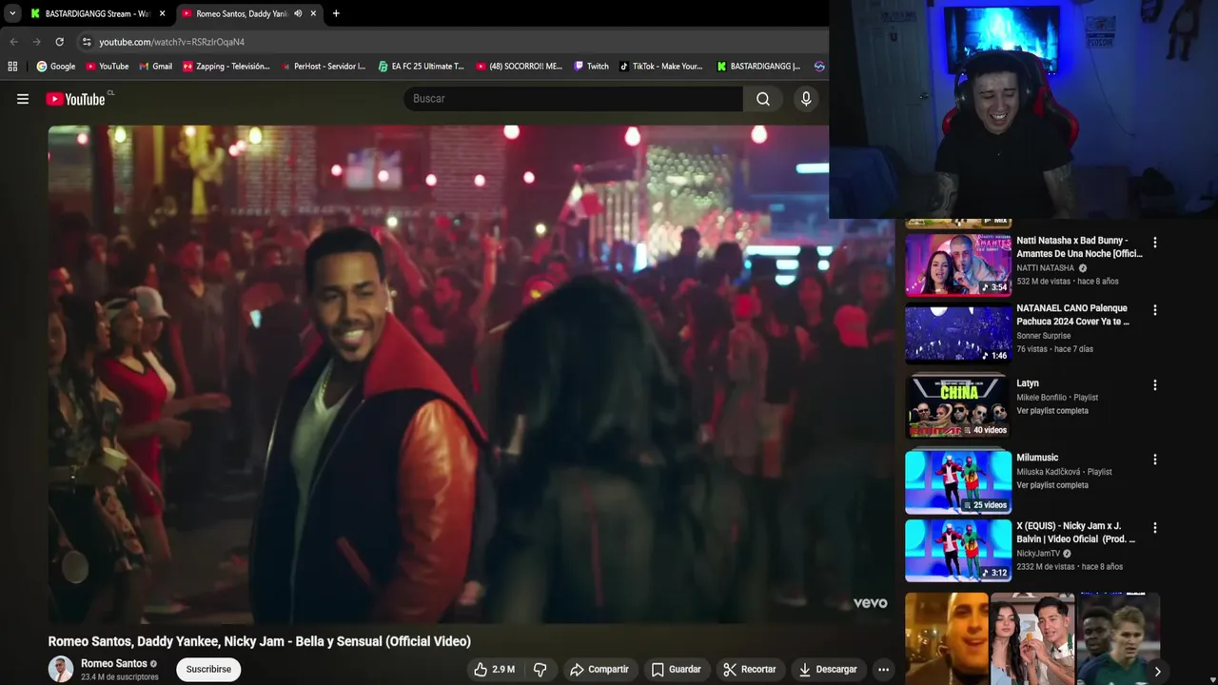Open EA FC 25 Ultimate Team bookmark
The height and width of the screenshot is (685, 1218).
422,67
